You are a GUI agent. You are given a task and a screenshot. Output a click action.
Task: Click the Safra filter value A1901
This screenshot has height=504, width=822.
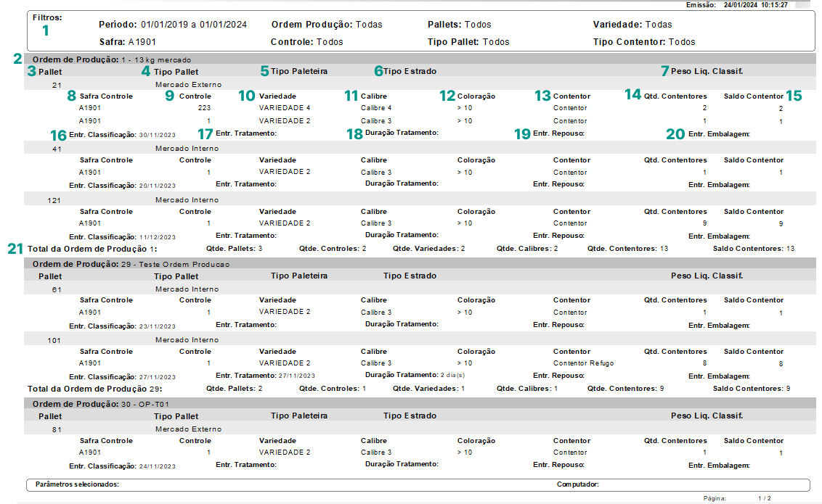(142, 42)
